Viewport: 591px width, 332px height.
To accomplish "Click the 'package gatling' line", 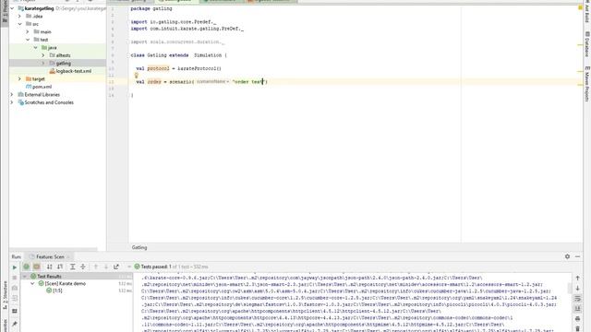I will (x=151, y=8).
